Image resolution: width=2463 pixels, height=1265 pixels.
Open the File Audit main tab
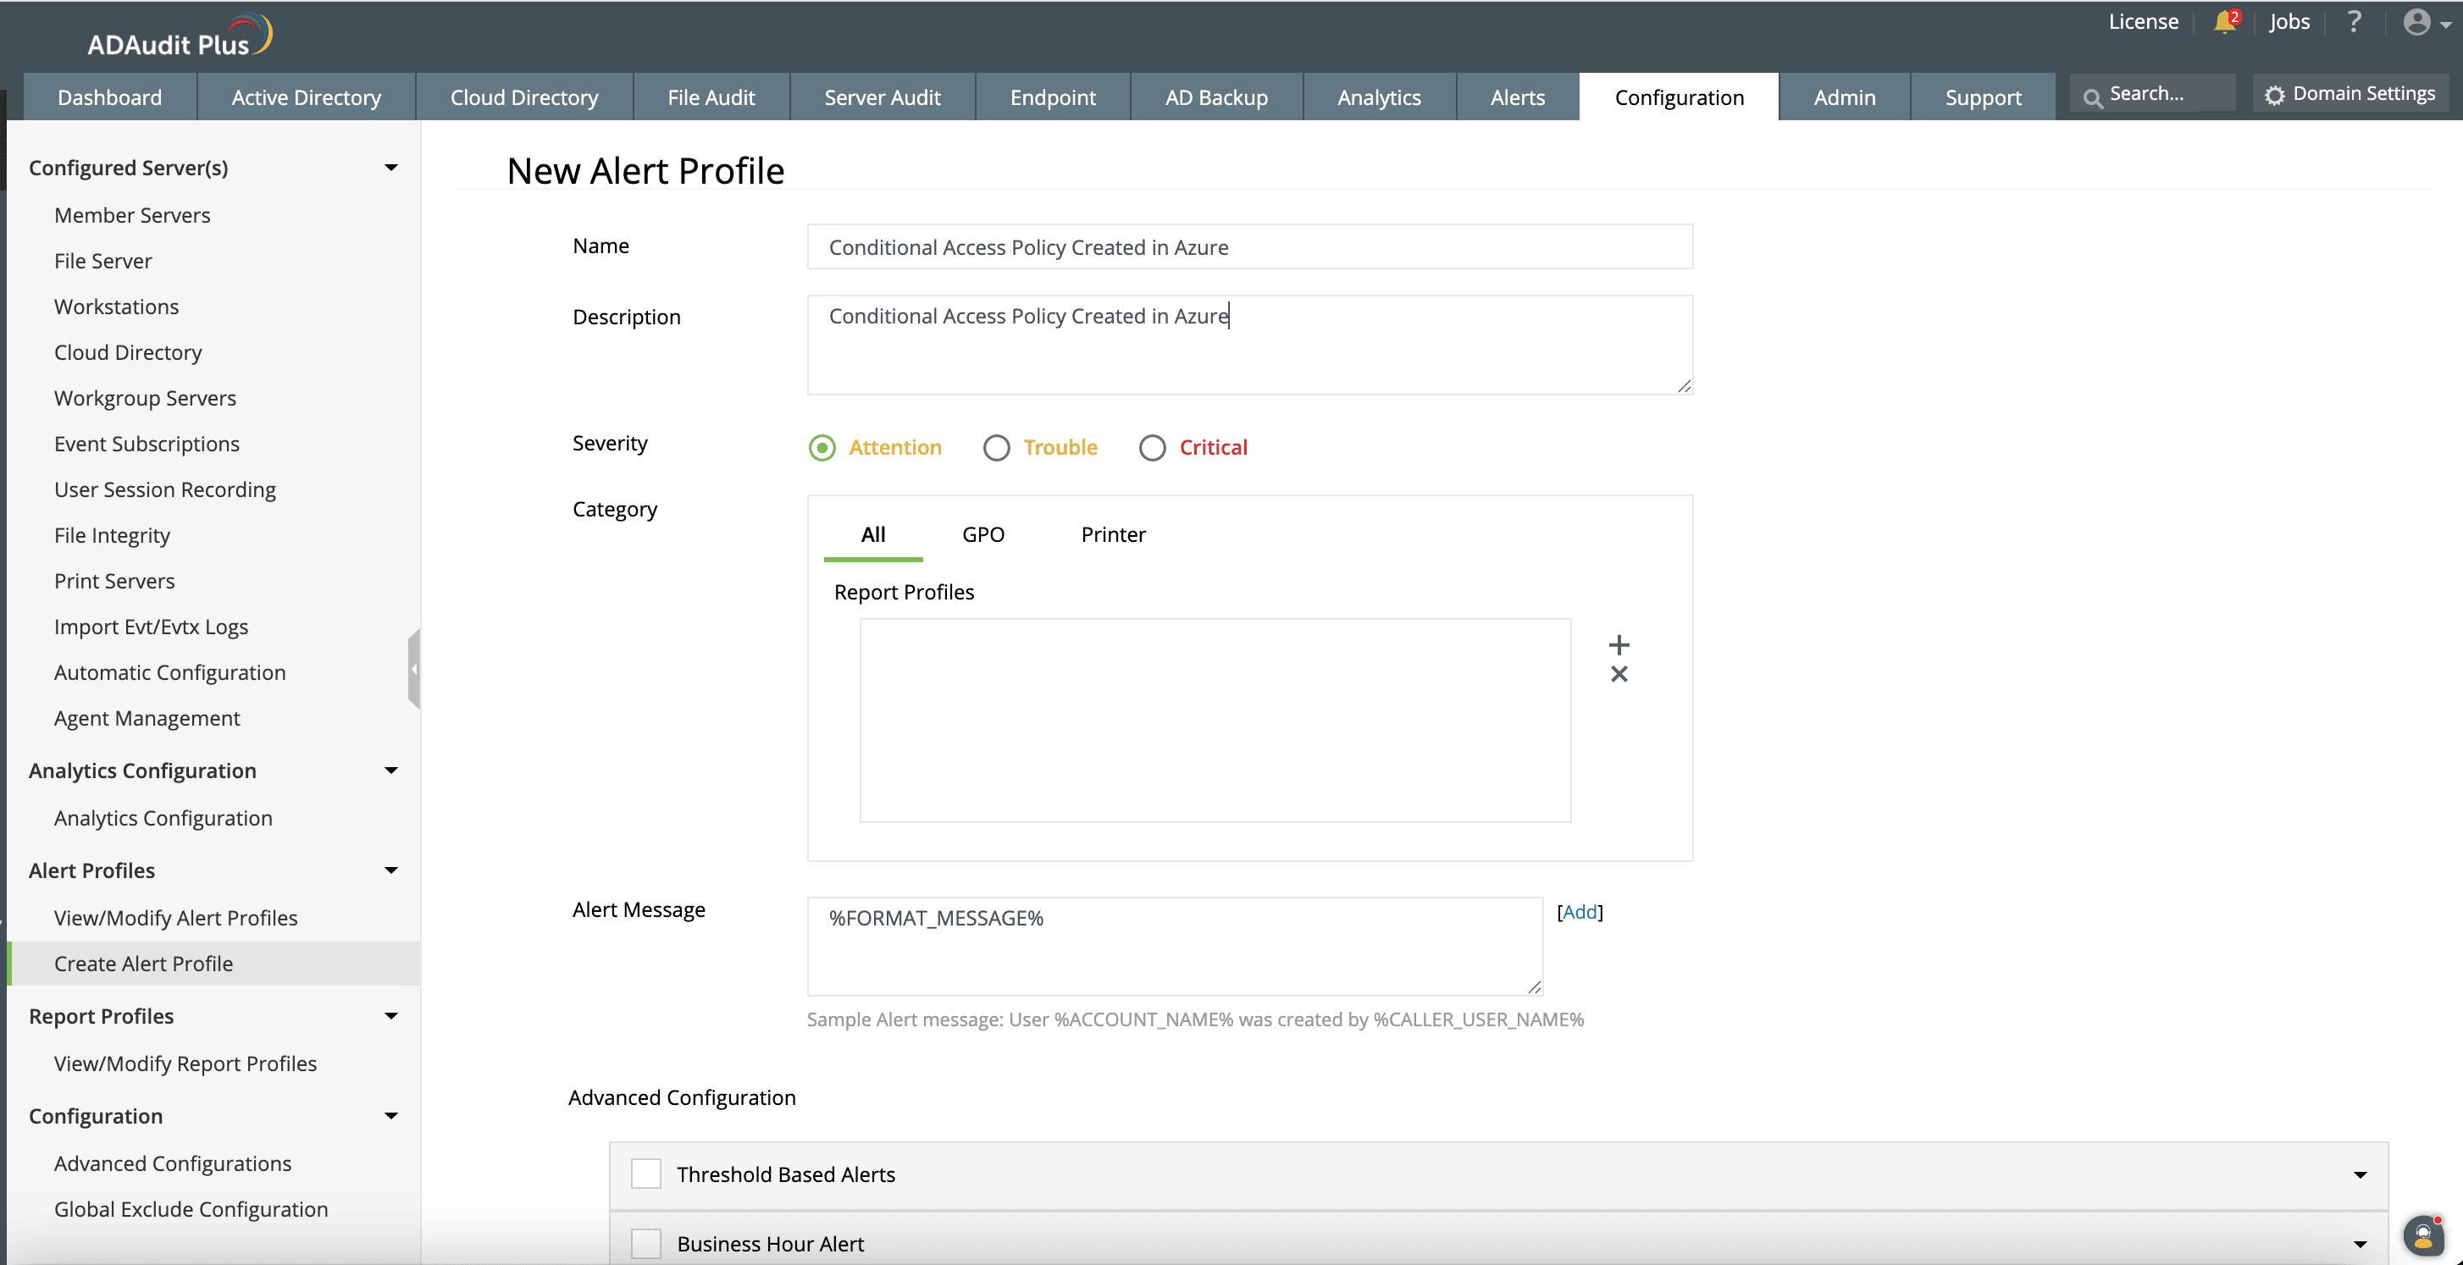pyautogui.click(x=711, y=97)
